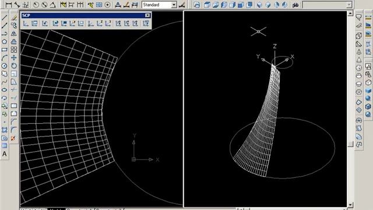Select the Wedge surface tool

click(x=359, y=44)
